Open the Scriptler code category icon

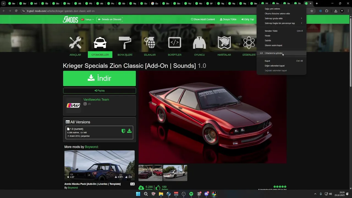pyautogui.click(x=175, y=43)
